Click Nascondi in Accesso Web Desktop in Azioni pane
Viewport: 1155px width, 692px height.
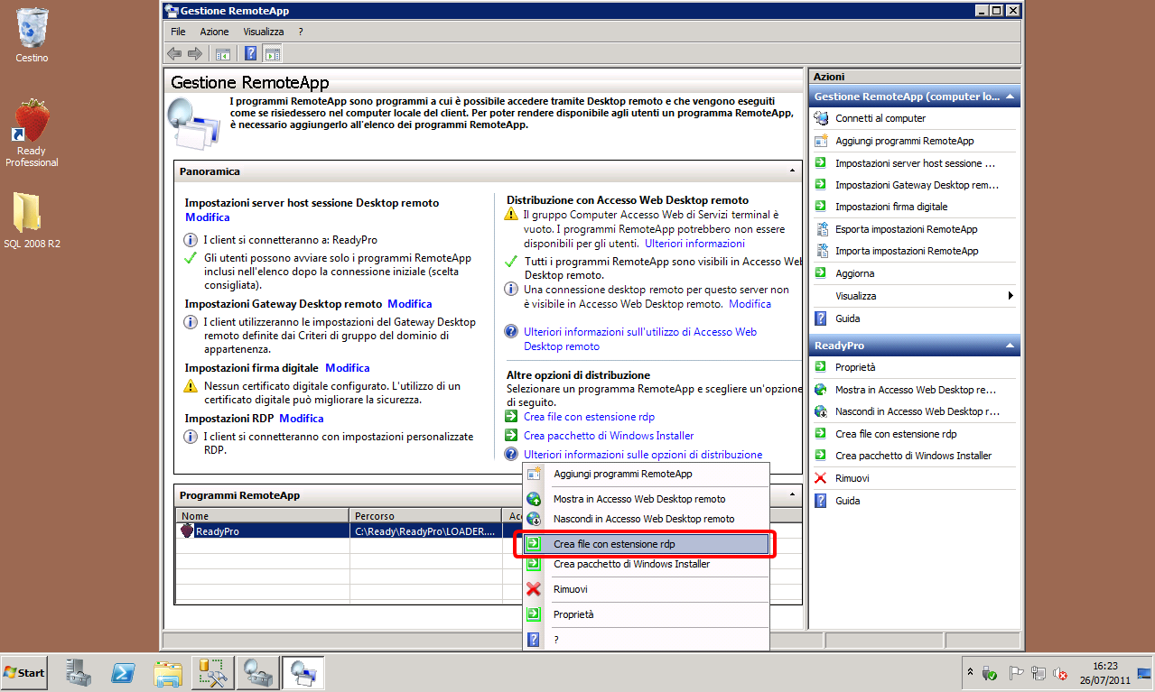coord(917,411)
